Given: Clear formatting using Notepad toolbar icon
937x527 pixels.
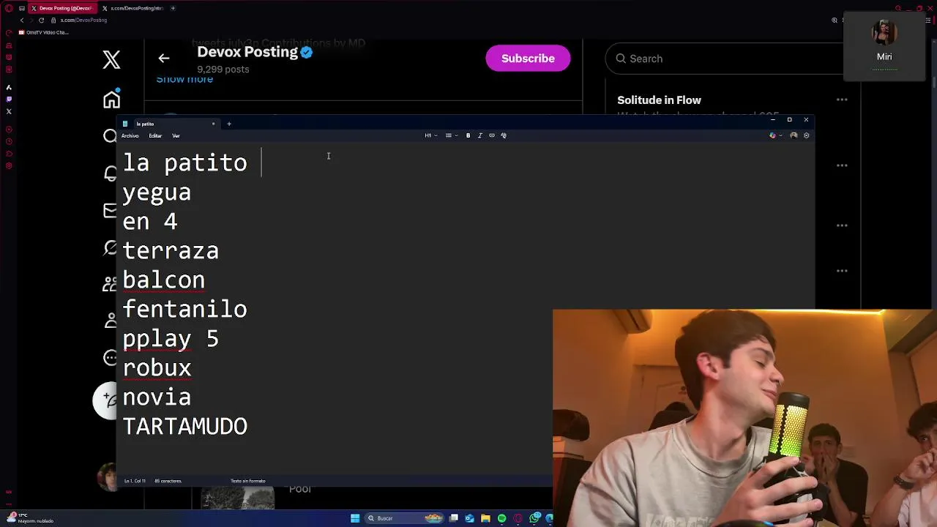Looking at the screenshot, I should pyautogui.click(x=504, y=135).
